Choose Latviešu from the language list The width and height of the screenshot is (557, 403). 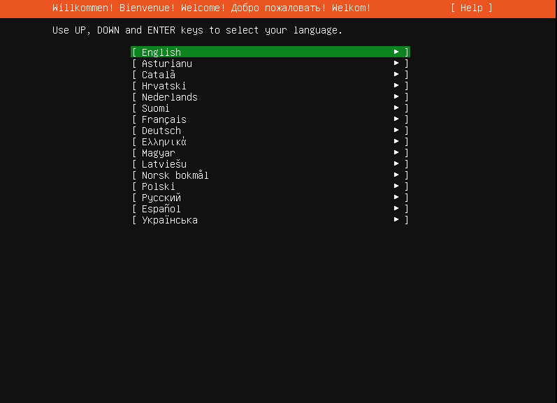(270, 163)
